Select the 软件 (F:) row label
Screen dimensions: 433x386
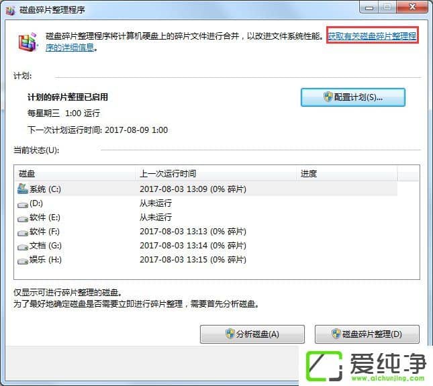tap(44, 232)
